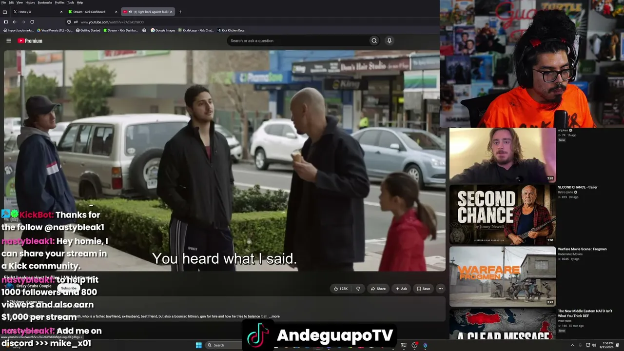Save the video to a playlist

[423, 289]
